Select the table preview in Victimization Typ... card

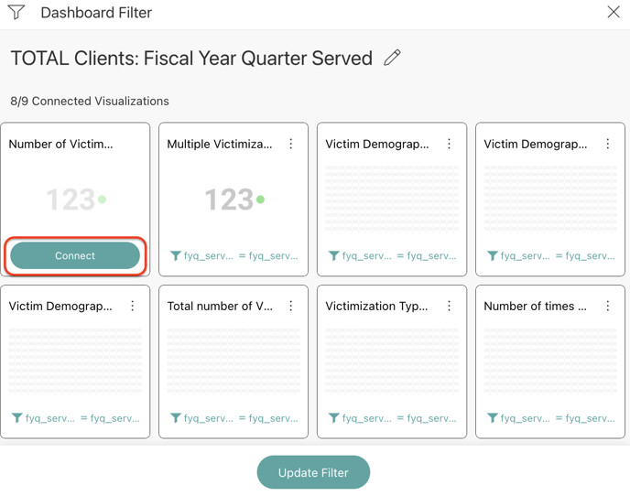[392, 361]
